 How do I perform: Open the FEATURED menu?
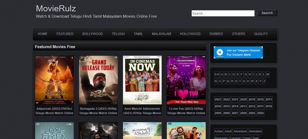click(65, 34)
